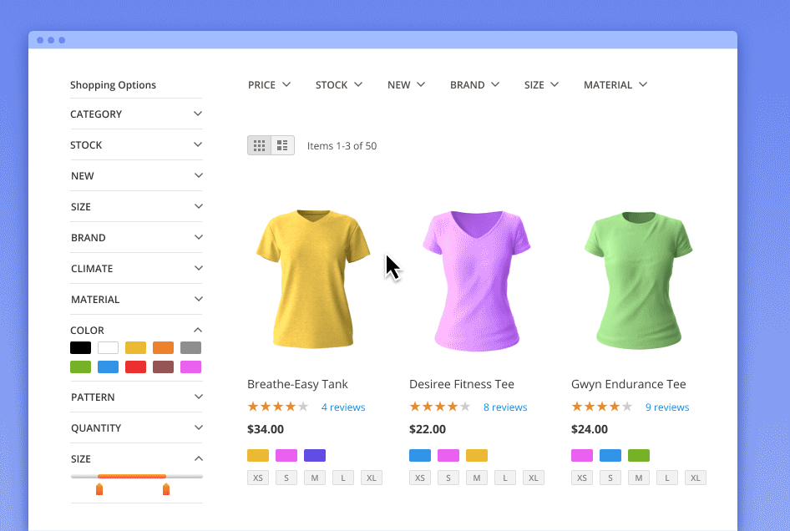Open the BRAND dropdown in the top bar

click(474, 84)
